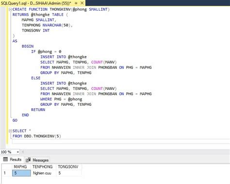This screenshot has height=184, width=230.
Task: Click the ELSE keyword
Action: pyautogui.click(x=36, y=78)
